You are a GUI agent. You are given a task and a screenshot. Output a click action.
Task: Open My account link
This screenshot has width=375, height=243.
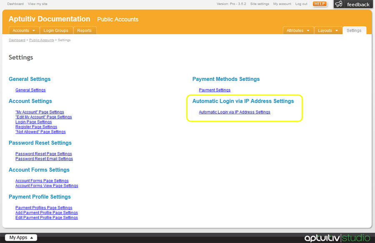(282, 4)
